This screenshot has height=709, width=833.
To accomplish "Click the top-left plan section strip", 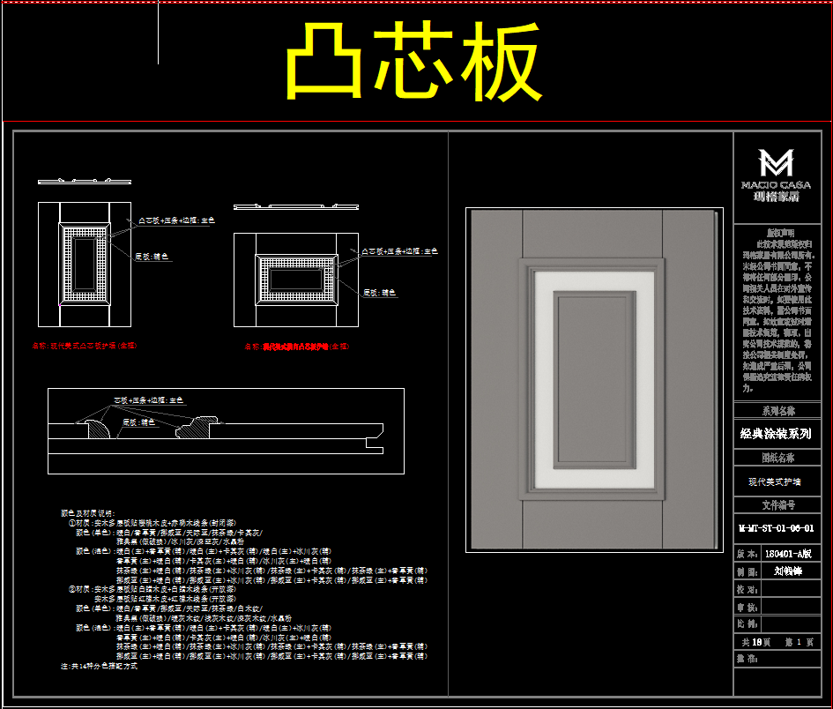I will coord(77,182).
